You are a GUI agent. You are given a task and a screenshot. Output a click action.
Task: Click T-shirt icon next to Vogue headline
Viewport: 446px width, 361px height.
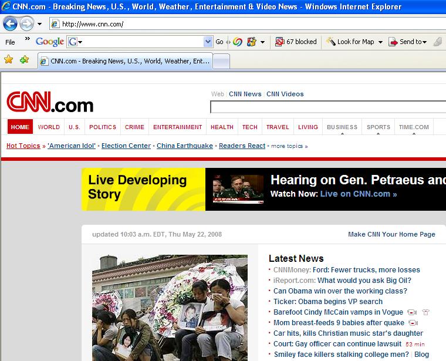425,312
